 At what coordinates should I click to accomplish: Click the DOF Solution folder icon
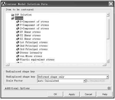pyautogui.click(x=13, y=15)
